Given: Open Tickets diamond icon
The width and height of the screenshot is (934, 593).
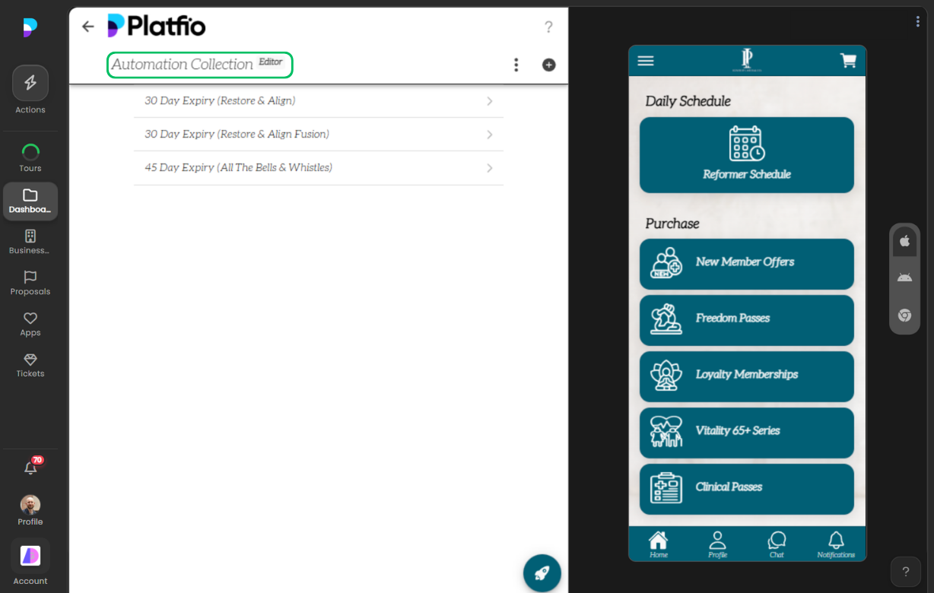Looking at the screenshot, I should (30, 360).
